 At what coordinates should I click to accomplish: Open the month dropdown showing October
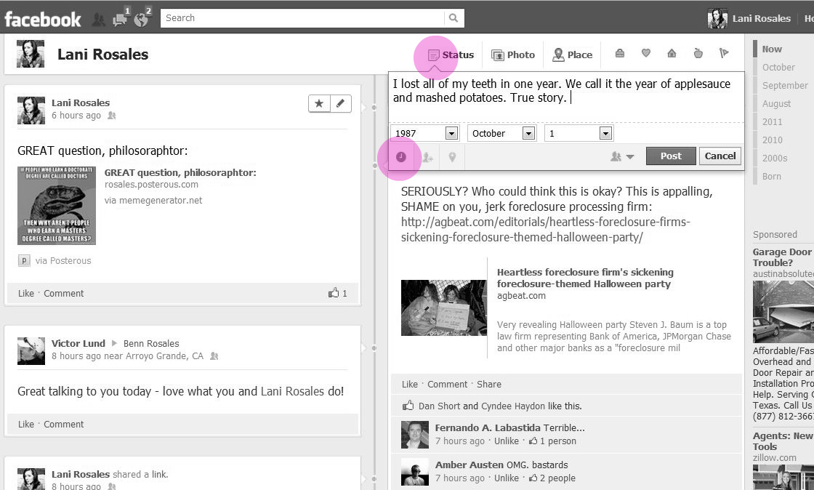(x=528, y=134)
